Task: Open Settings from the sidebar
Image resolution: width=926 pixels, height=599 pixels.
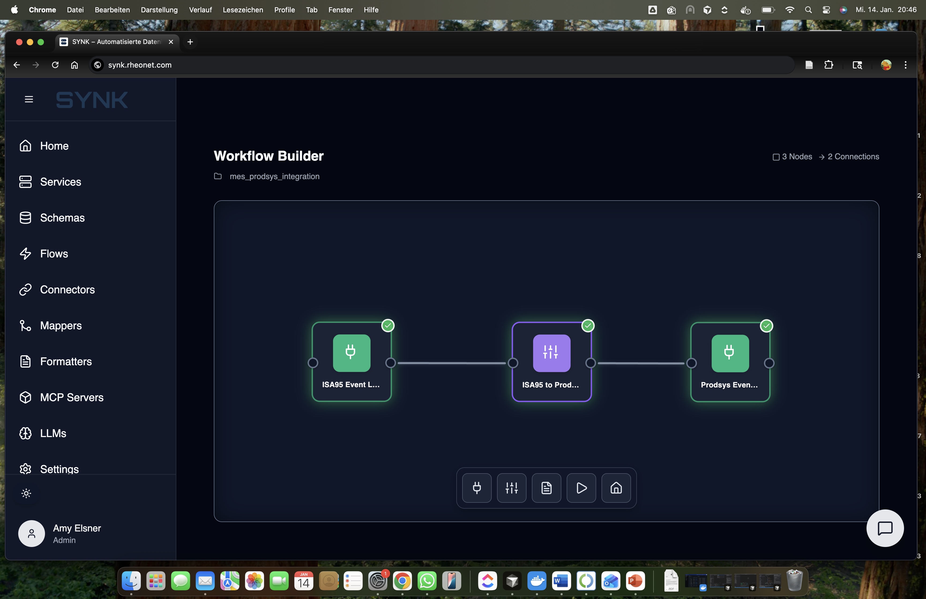Action: coord(59,469)
